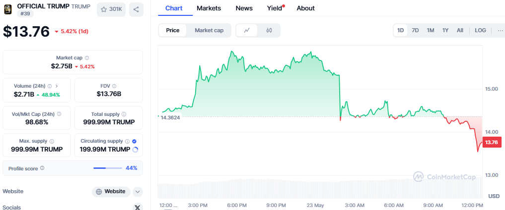Switch to the News tab
Screen dimensions: 505x210
point(244,8)
